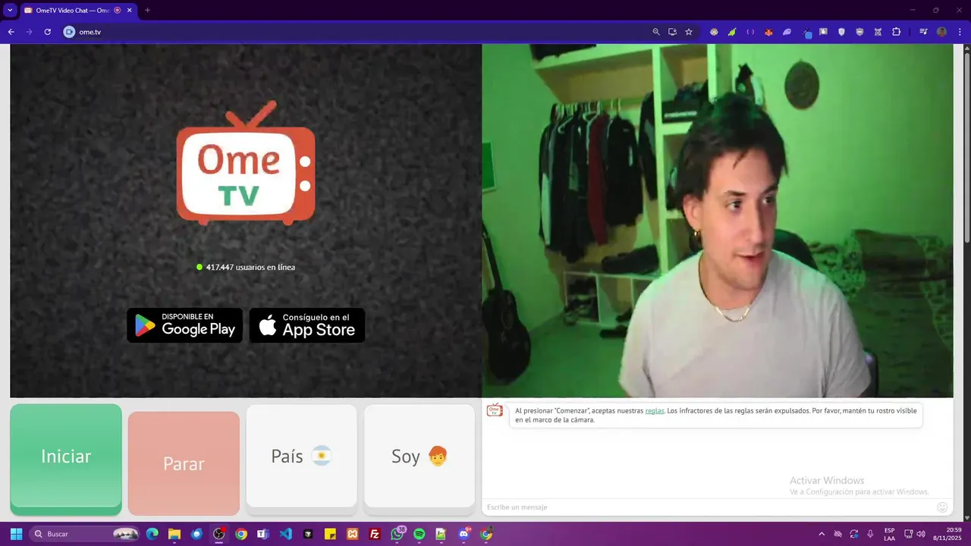Image resolution: width=971 pixels, height=546 pixels.
Task: Open the MetaMask fox extension
Action: 768,32
